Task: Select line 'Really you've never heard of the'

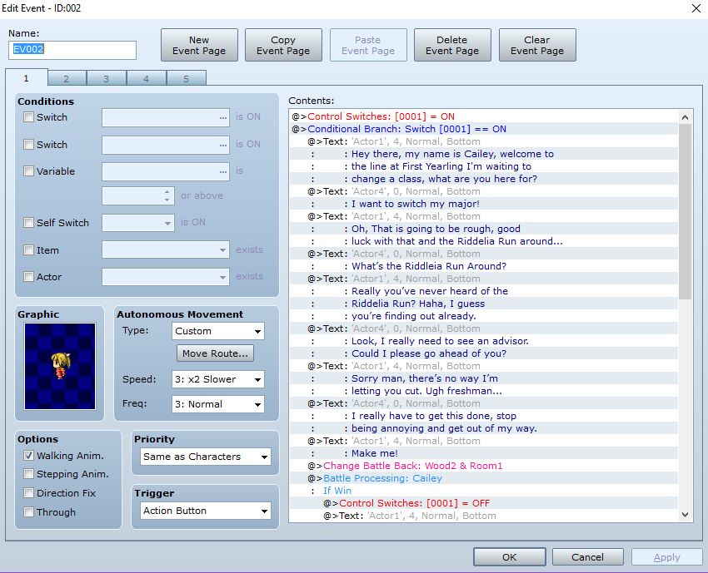Action: click(x=484, y=291)
